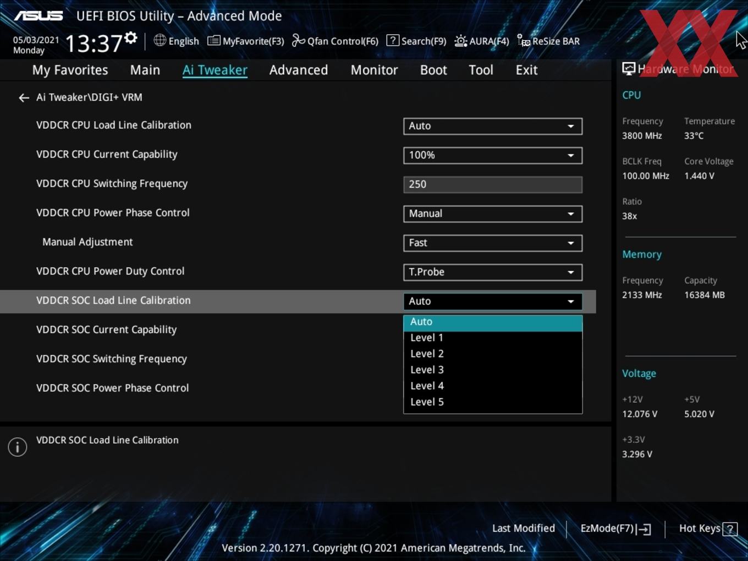Choose Auto in the open dropdown list

pos(493,323)
